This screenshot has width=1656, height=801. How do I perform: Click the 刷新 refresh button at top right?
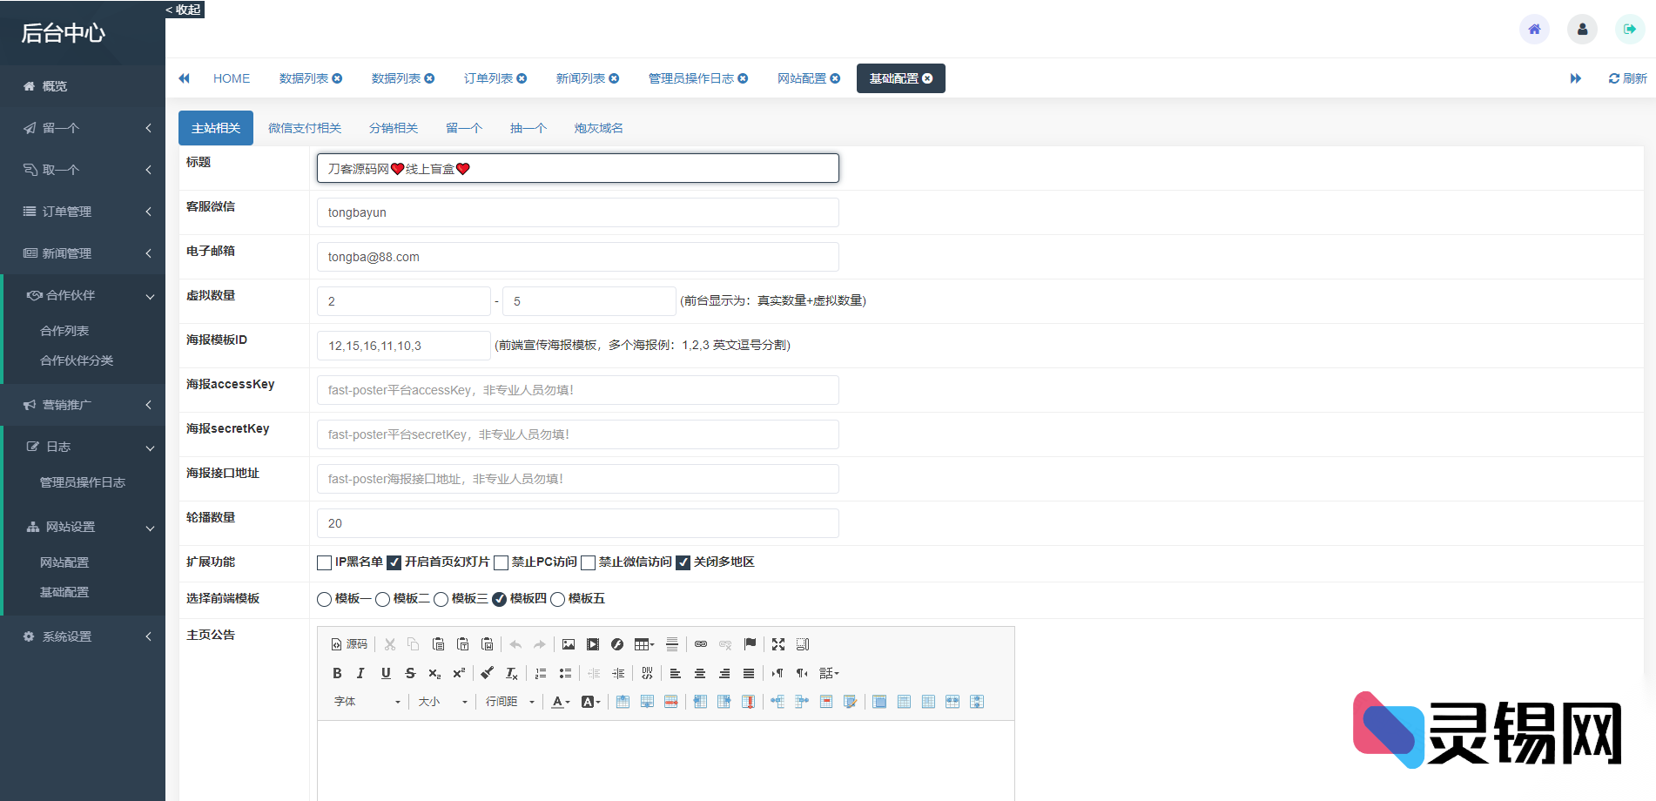point(1626,77)
